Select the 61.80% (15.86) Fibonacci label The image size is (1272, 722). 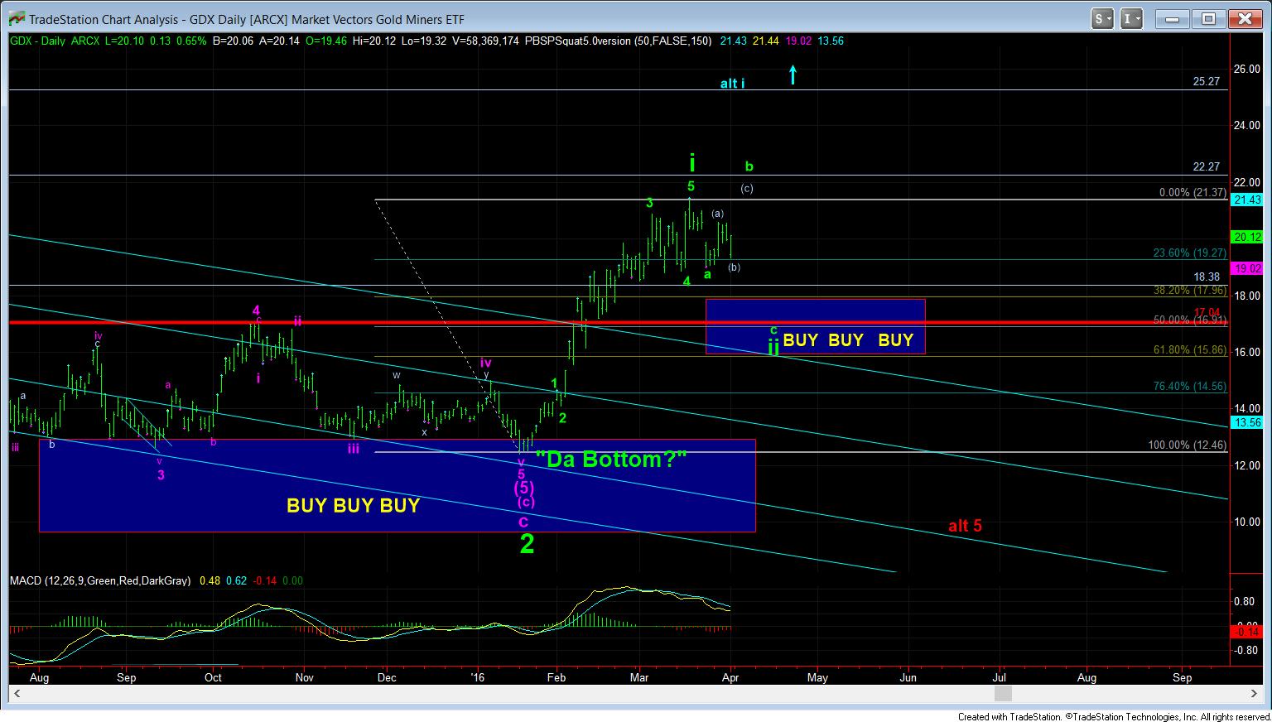[x=1190, y=350]
